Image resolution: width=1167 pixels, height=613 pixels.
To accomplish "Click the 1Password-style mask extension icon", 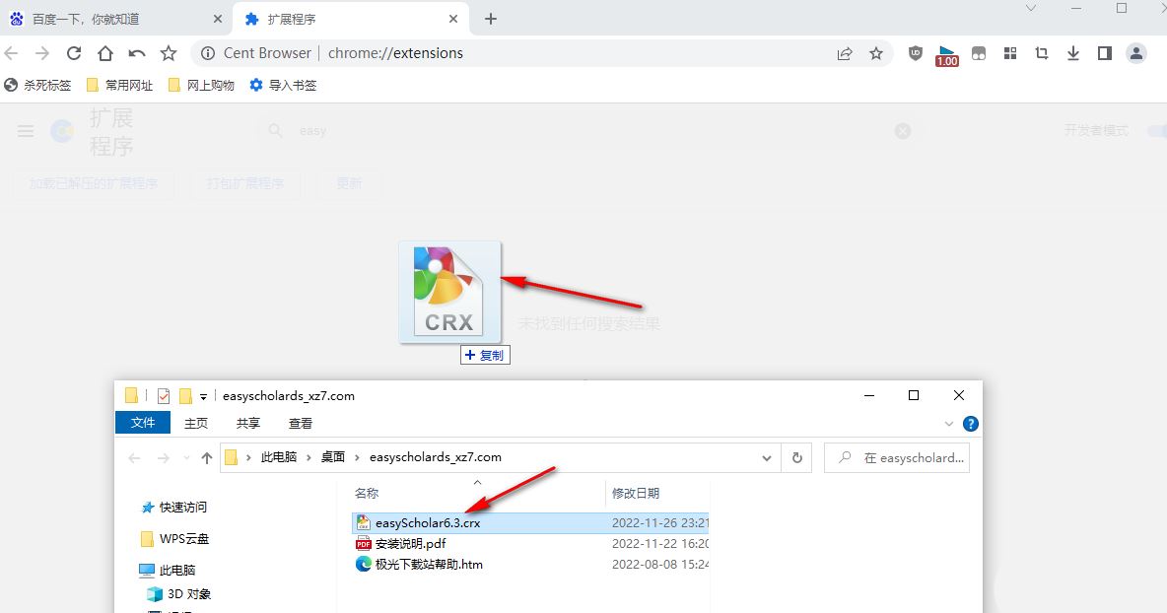I will pos(979,53).
